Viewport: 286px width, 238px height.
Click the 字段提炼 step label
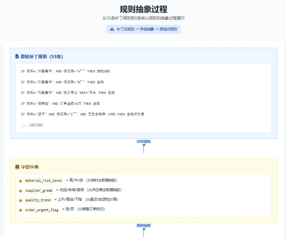coord(143,141)
